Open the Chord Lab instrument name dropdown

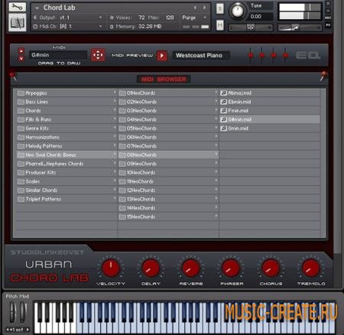coord(37,8)
